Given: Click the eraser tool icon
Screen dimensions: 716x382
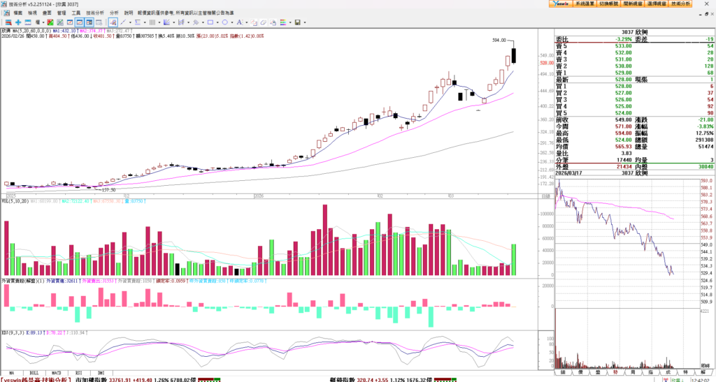Looking at the screenshot, I should 263,22.
